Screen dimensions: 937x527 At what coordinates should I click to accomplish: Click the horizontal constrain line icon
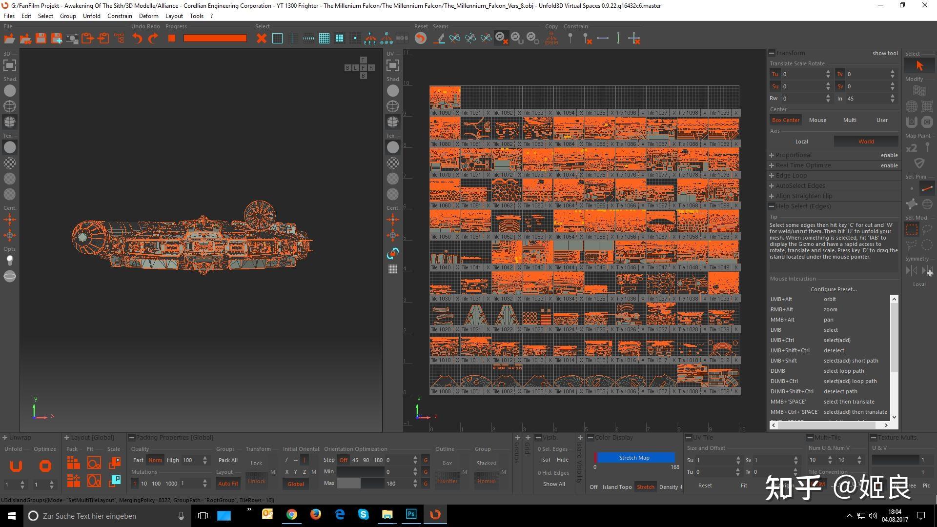click(603, 39)
